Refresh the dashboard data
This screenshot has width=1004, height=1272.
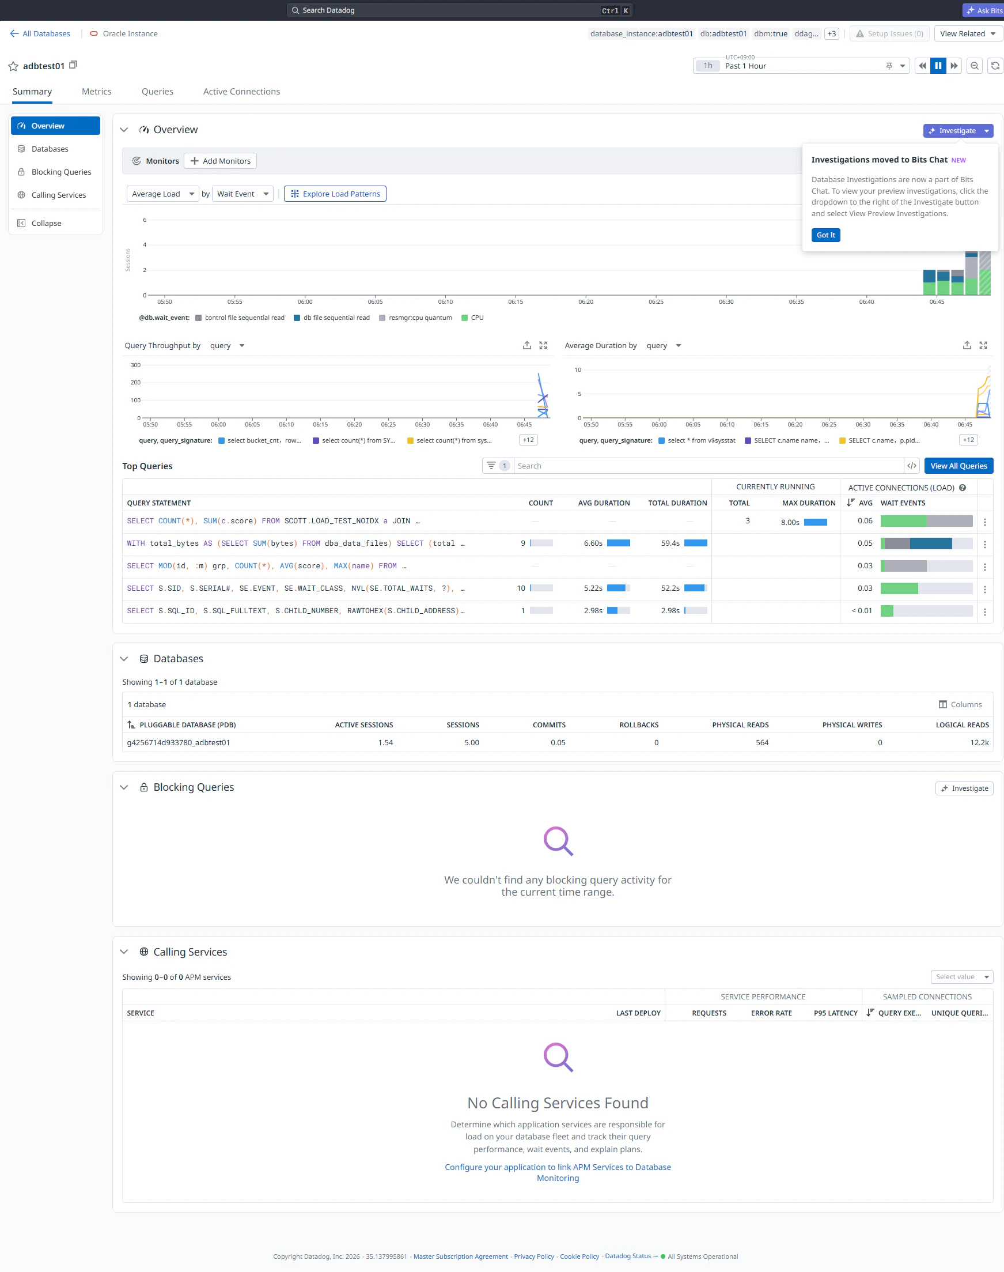(995, 66)
